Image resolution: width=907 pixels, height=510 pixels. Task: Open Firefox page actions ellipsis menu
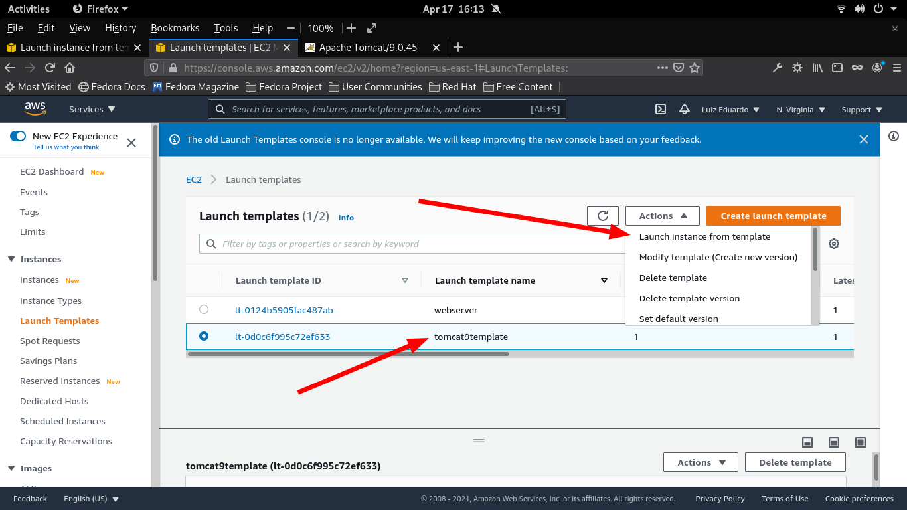pos(663,68)
